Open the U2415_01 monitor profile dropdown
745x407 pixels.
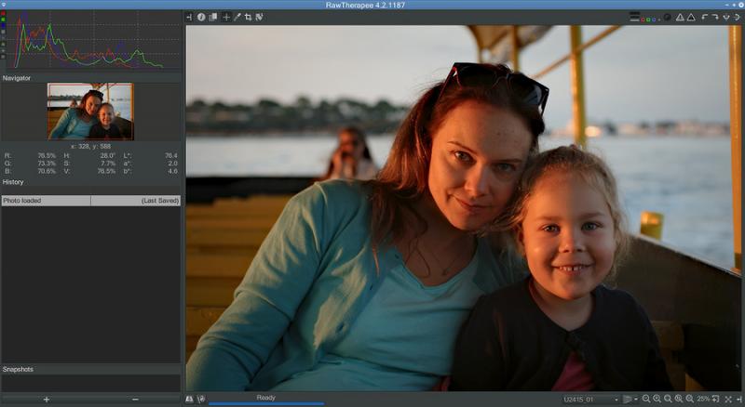click(590, 400)
